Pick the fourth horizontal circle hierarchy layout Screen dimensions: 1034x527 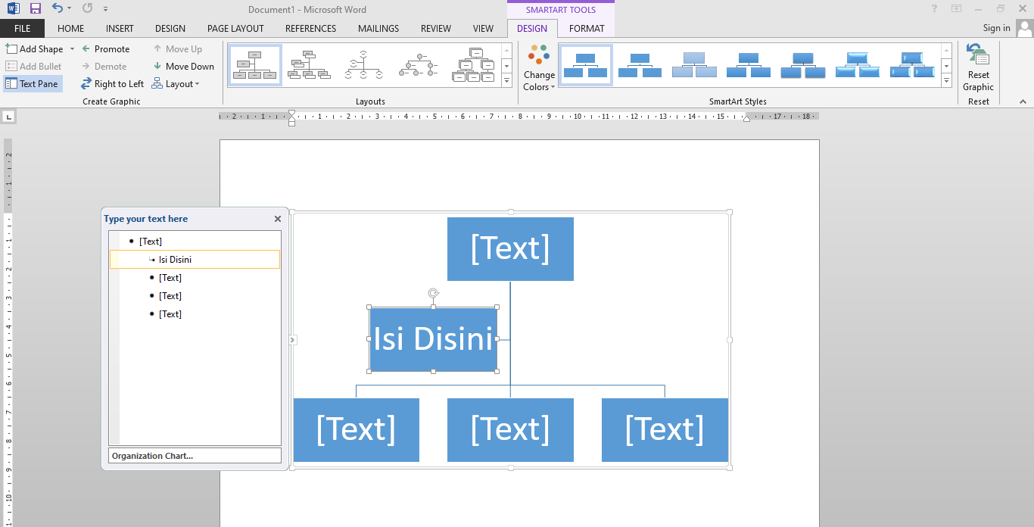419,65
